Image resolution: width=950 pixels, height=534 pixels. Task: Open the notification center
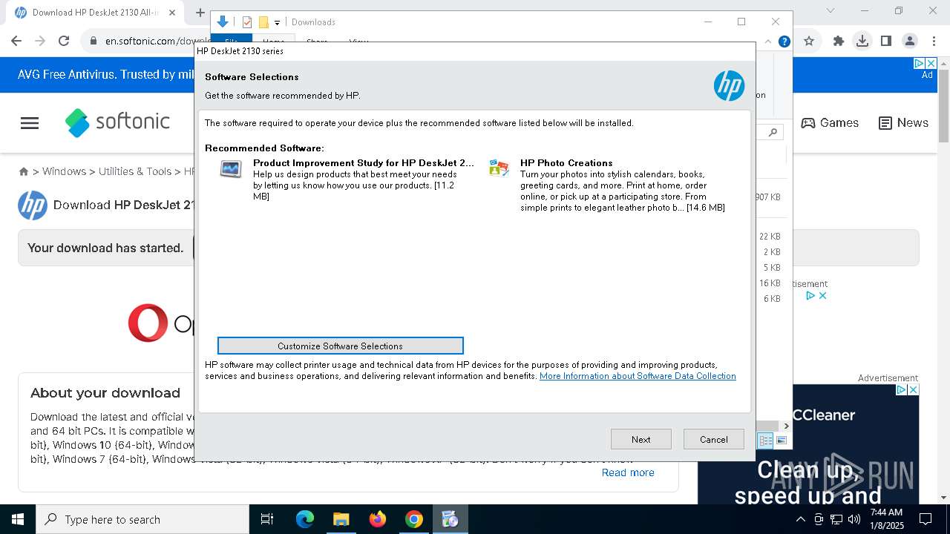926,519
